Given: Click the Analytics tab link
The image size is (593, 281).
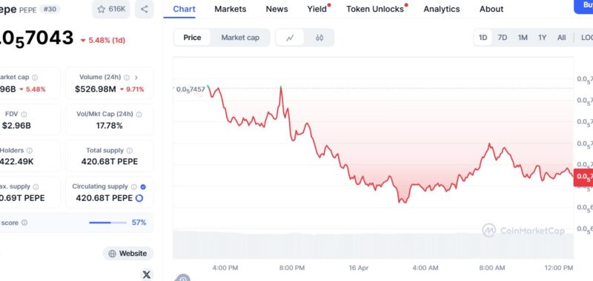Looking at the screenshot, I should click(x=441, y=9).
